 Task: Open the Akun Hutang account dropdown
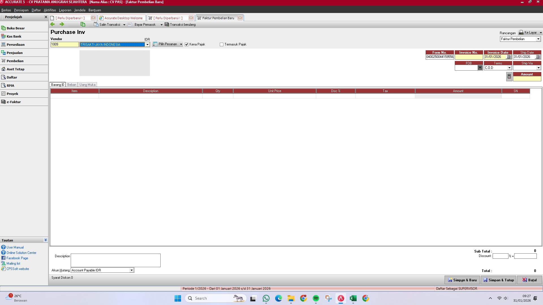pyautogui.click(x=131, y=270)
